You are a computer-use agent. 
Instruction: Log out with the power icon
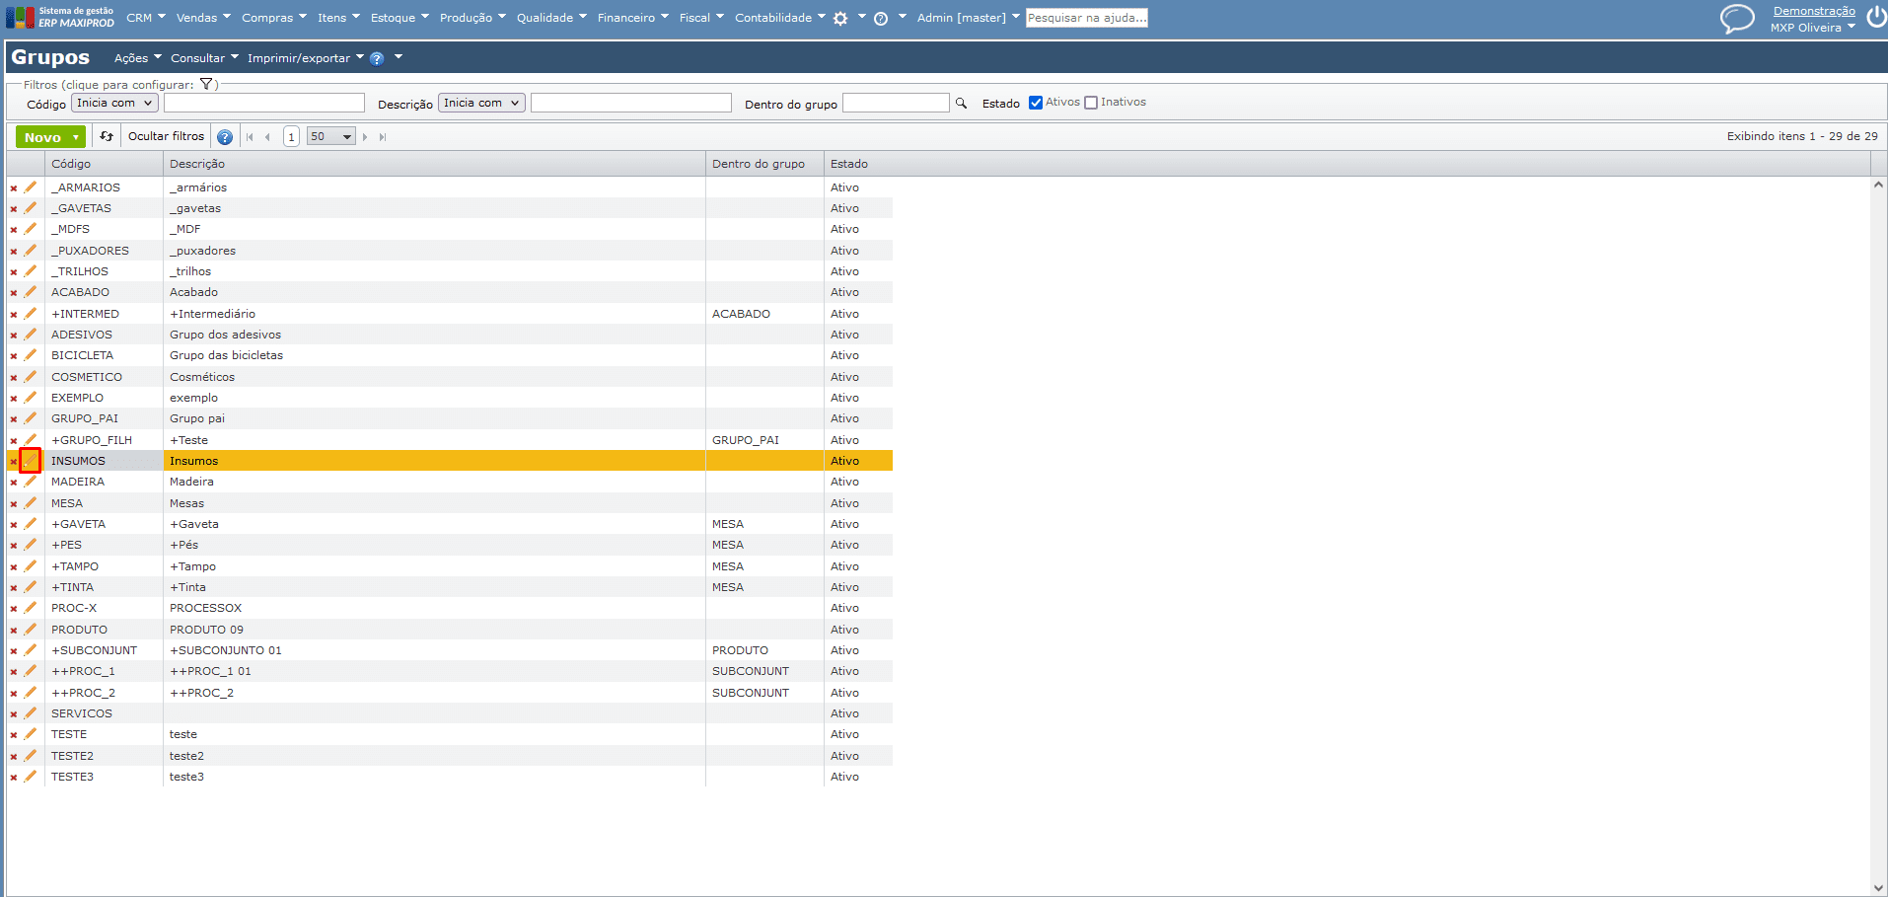coord(1876,18)
